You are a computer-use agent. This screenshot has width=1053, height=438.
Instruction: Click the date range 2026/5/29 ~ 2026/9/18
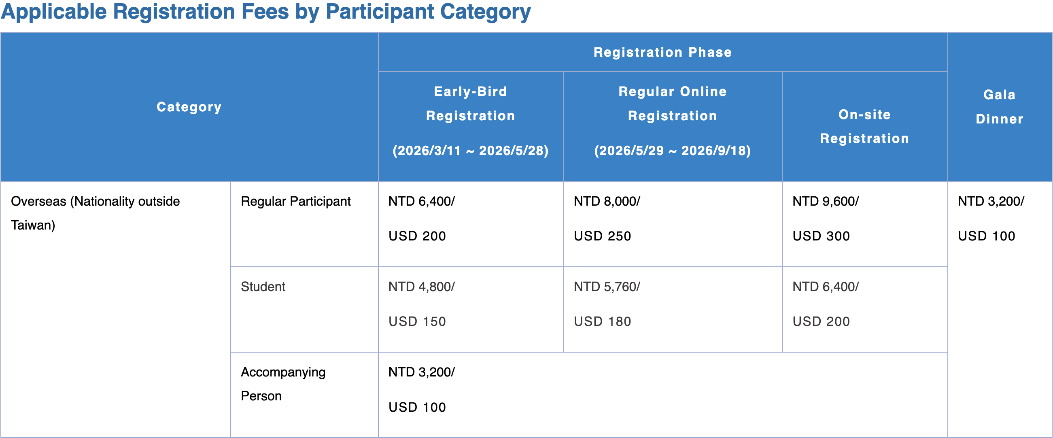pyautogui.click(x=673, y=151)
